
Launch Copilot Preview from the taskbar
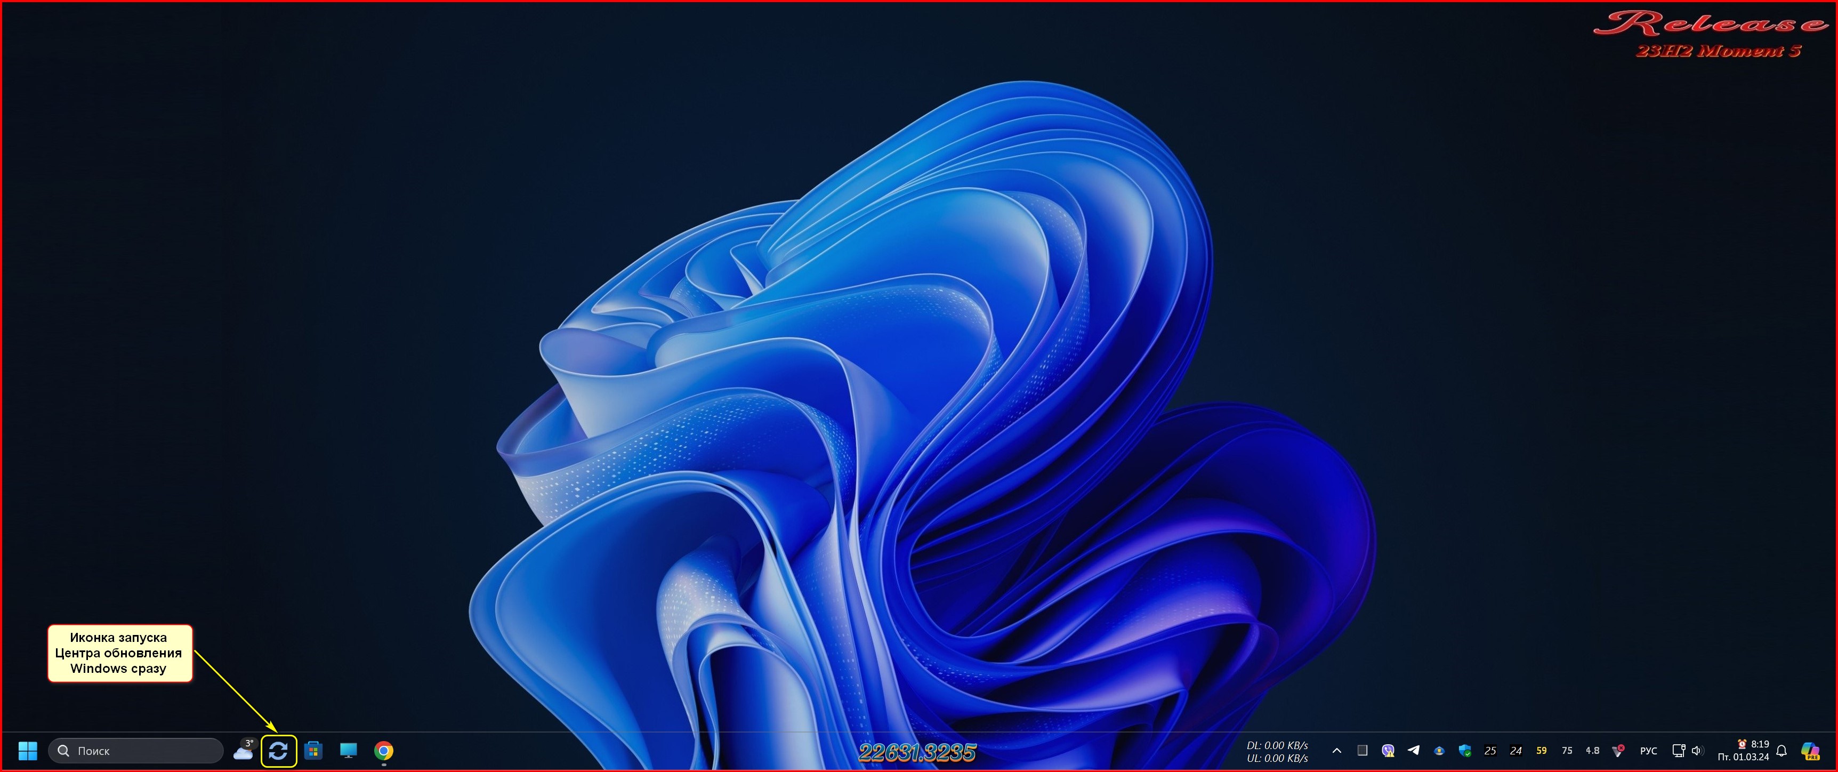pos(1810,751)
